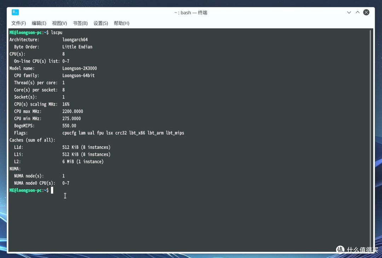Click the terminal vertical scrollbar

(x=371, y=140)
